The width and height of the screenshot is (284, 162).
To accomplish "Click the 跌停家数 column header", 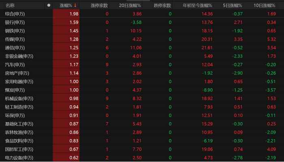I will [162, 6].
